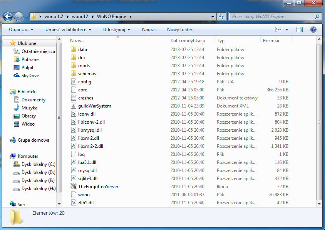Open SkyDrive in the sidebar
The height and width of the screenshot is (230, 325).
point(30,75)
